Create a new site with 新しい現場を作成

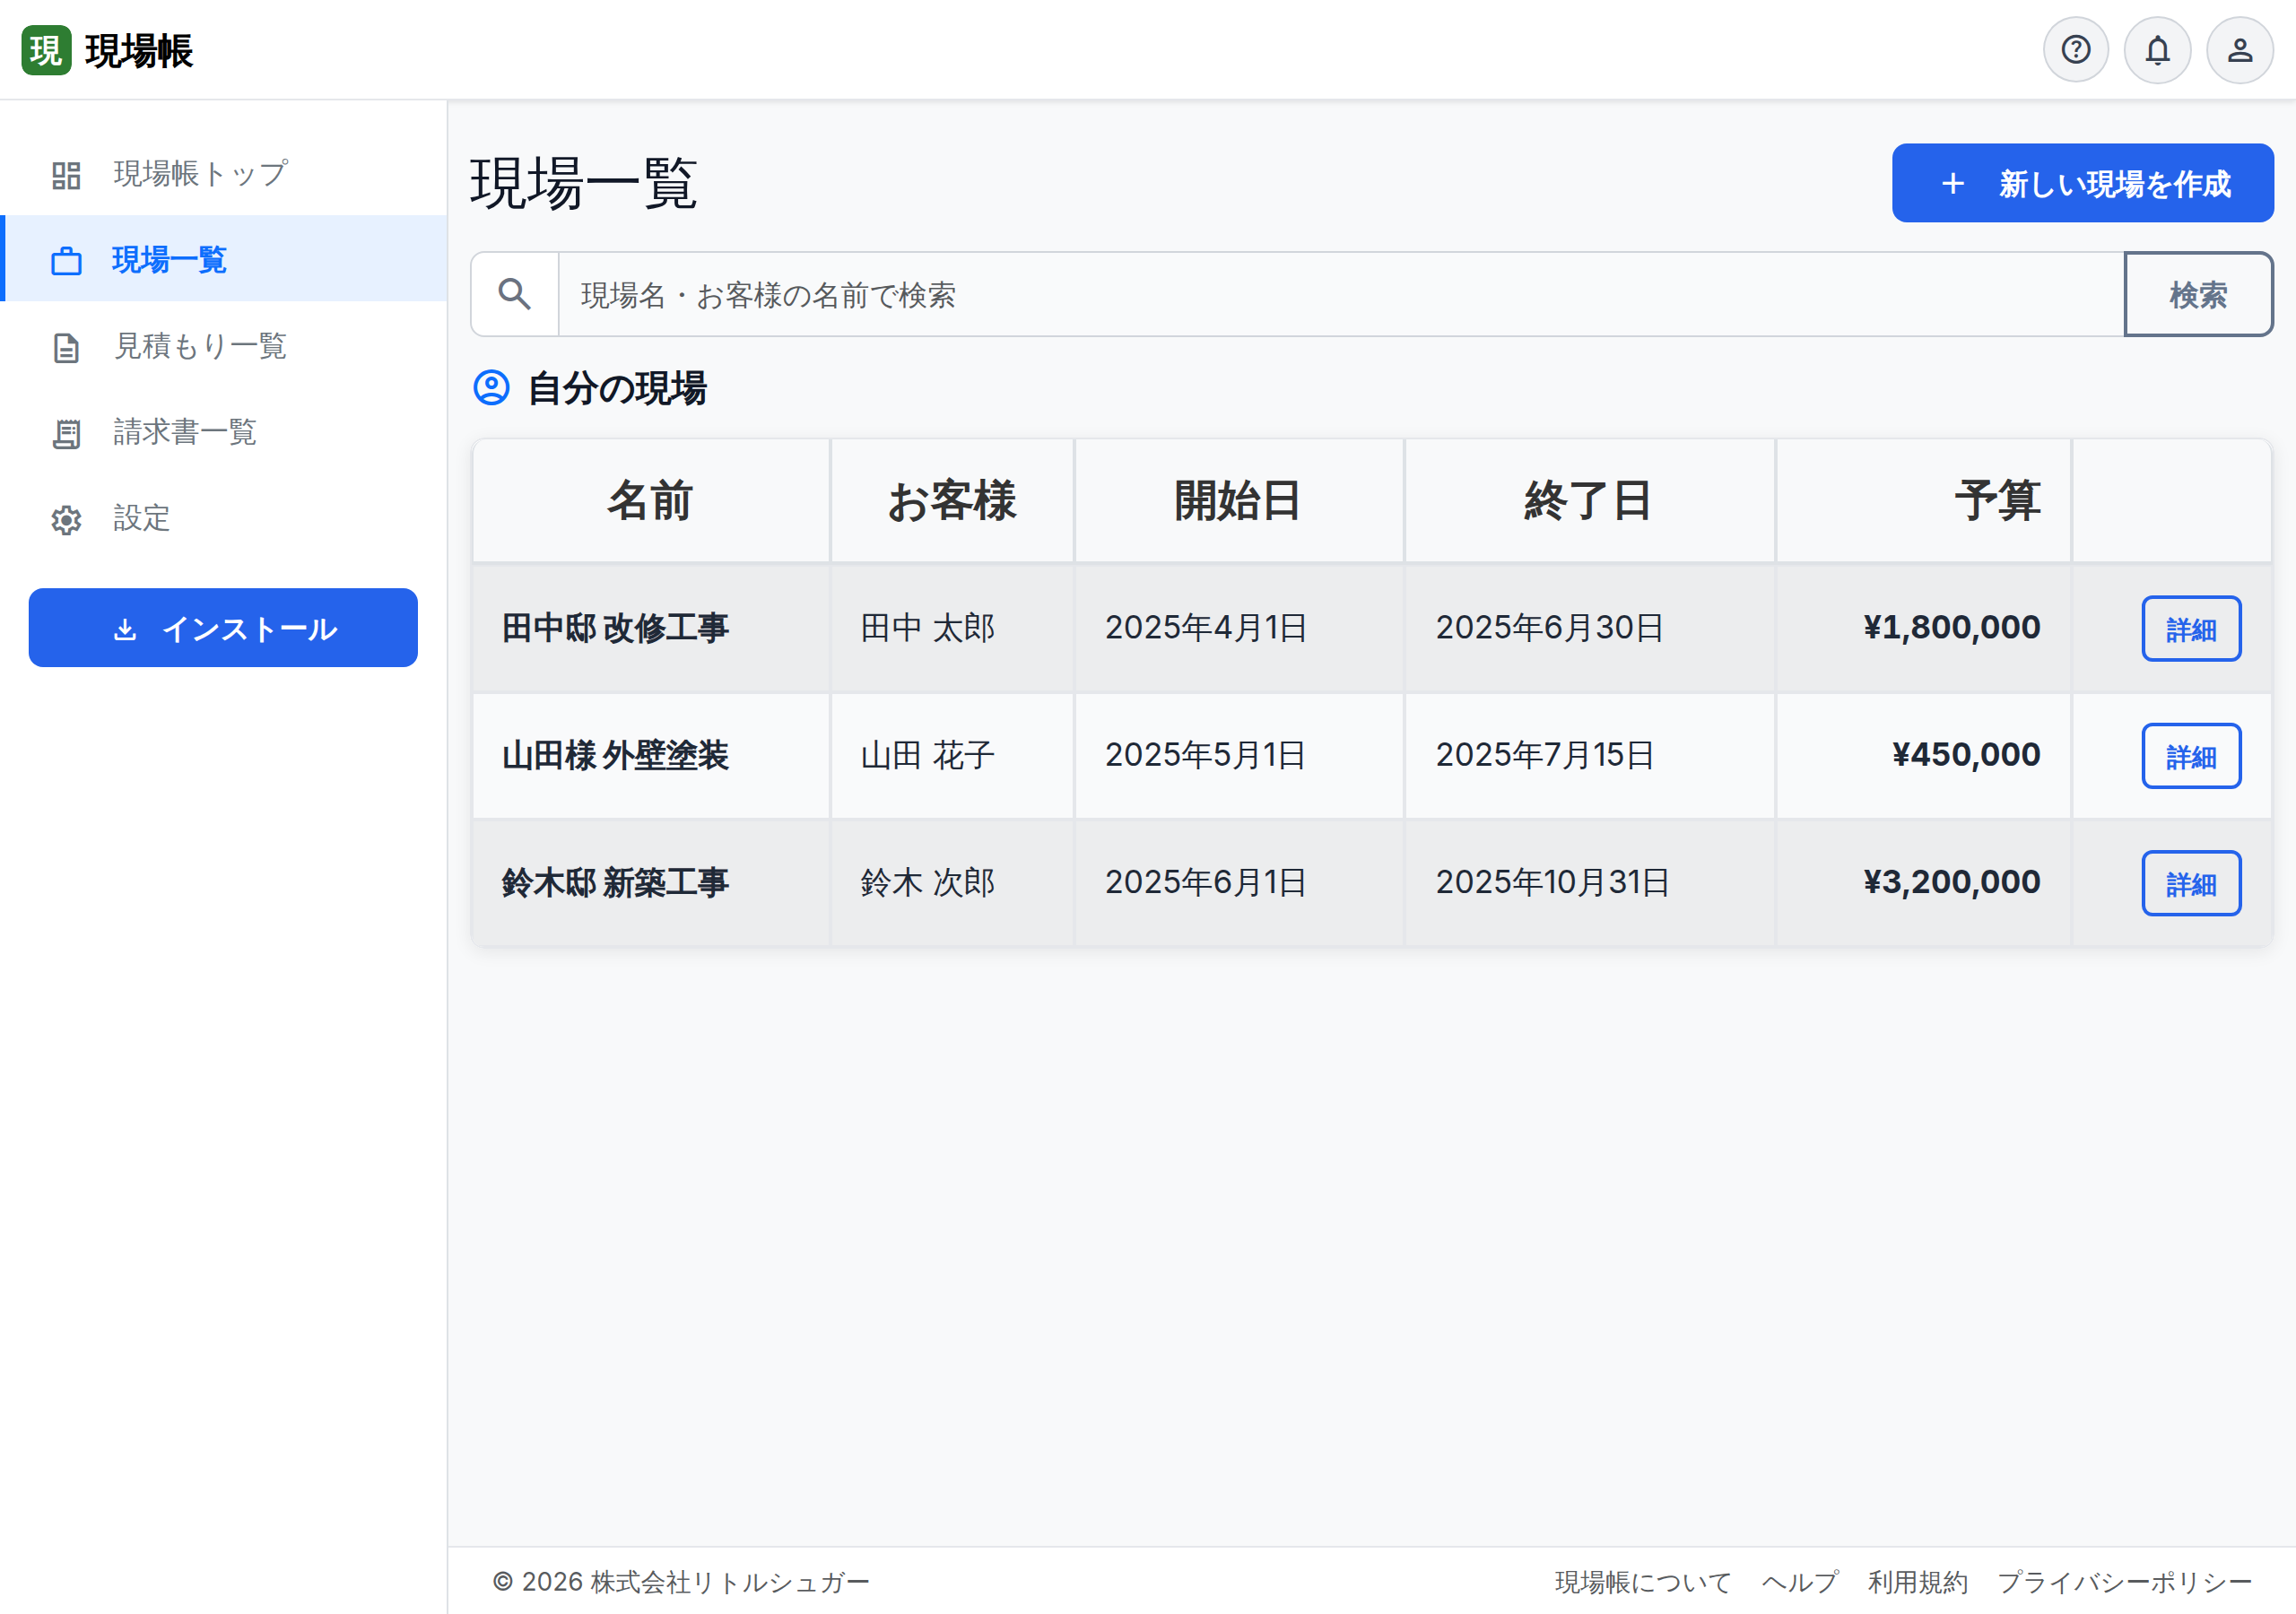pos(2082,183)
